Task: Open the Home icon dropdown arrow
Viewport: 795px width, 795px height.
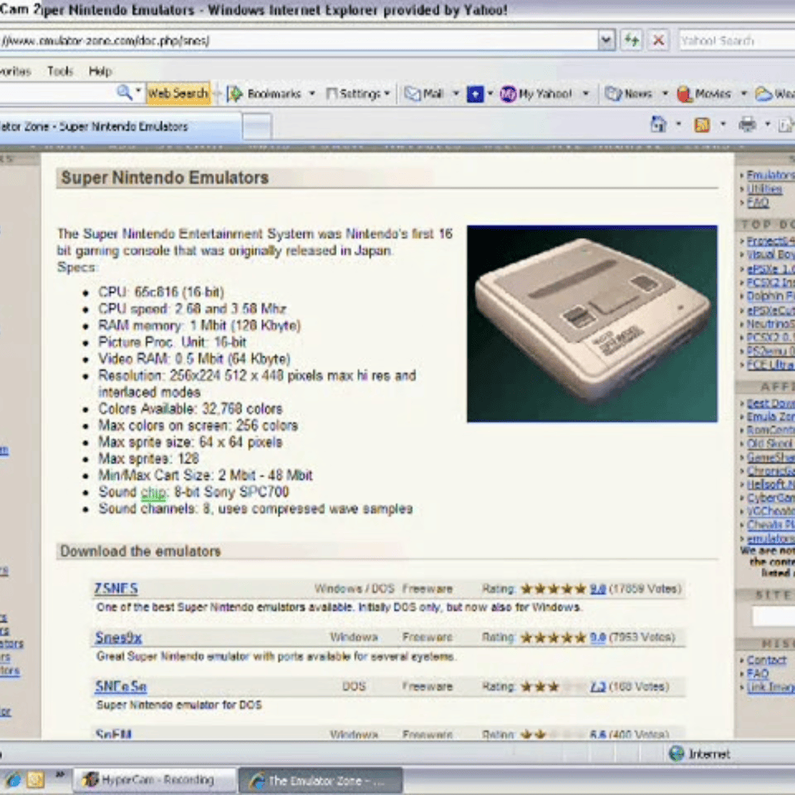Action: click(678, 124)
